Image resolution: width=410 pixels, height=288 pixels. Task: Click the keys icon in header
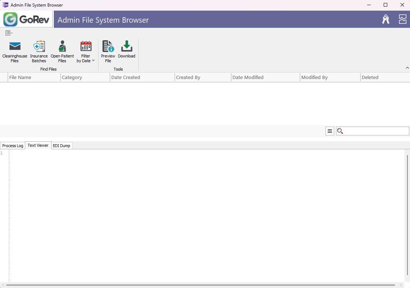(x=386, y=19)
